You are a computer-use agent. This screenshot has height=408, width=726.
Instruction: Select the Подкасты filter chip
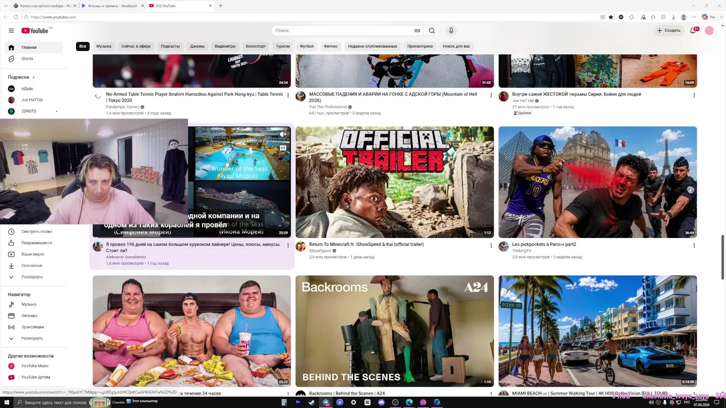coord(170,46)
